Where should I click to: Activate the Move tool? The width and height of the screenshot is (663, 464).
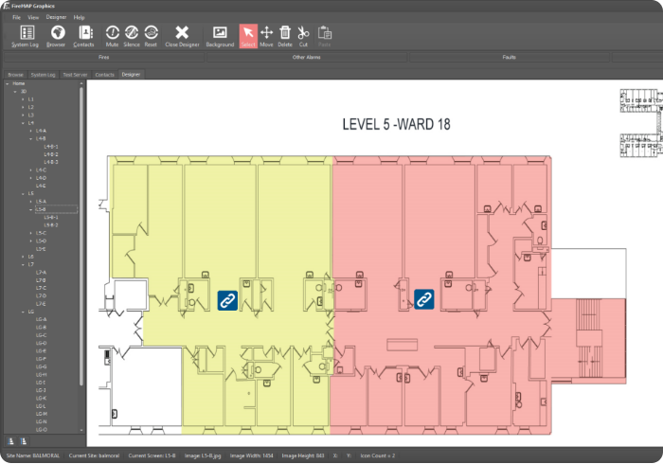[266, 36]
